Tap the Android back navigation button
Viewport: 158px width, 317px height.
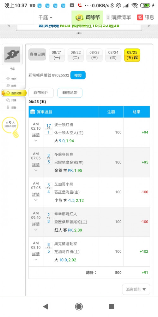click(x=46, y=307)
